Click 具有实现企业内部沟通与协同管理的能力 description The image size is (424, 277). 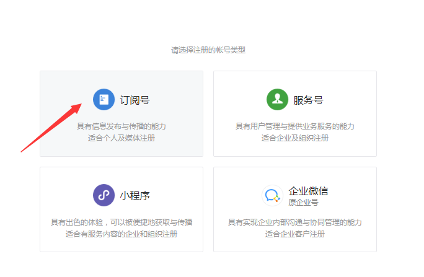[x=294, y=222]
